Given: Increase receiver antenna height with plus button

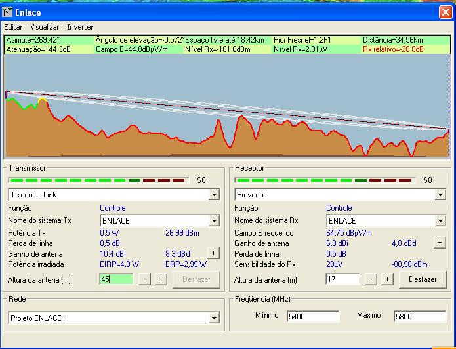Looking at the screenshot, I should point(387,279).
